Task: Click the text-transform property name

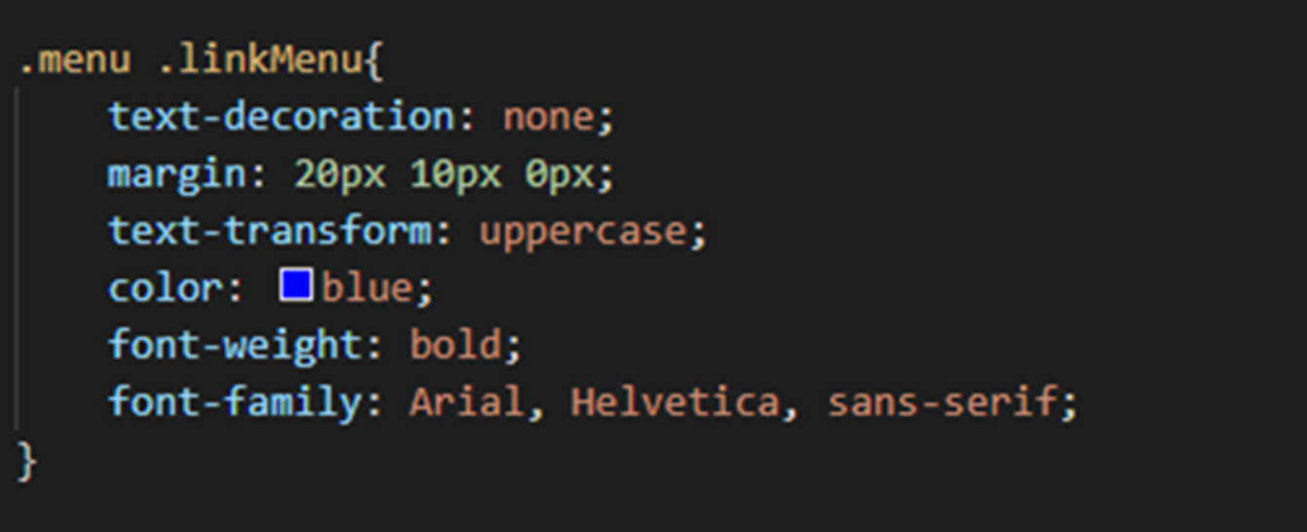Action: pyautogui.click(x=270, y=232)
